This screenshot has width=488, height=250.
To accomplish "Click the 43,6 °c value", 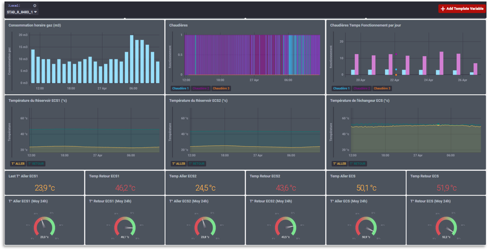I will click(x=286, y=188).
